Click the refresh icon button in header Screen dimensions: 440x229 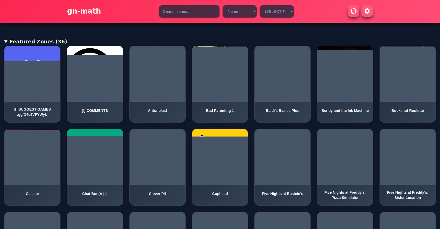pyautogui.click(x=353, y=11)
